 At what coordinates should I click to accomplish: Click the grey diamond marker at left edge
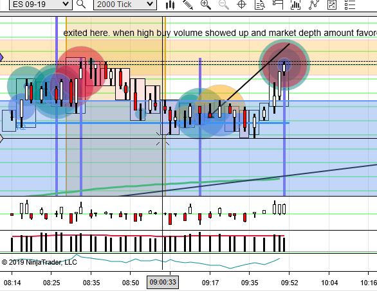[1, 138]
